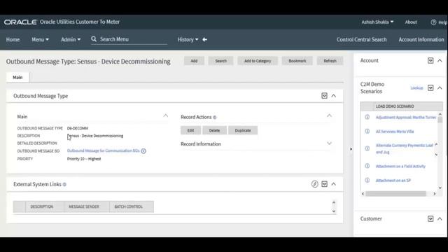Click info icon beside Adjustment Approval scenario

(x=367, y=117)
